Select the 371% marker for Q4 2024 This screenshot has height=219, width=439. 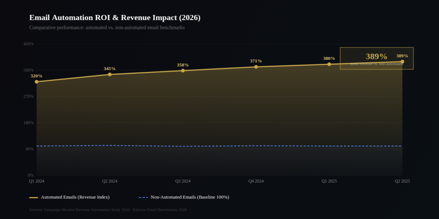pyautogui.click(x=256, y=67)
